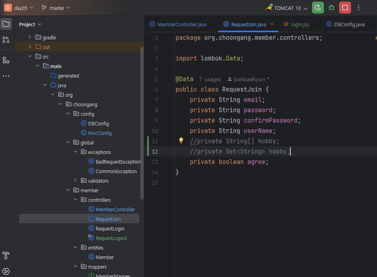Expand the gradle folder

point(30,37)
